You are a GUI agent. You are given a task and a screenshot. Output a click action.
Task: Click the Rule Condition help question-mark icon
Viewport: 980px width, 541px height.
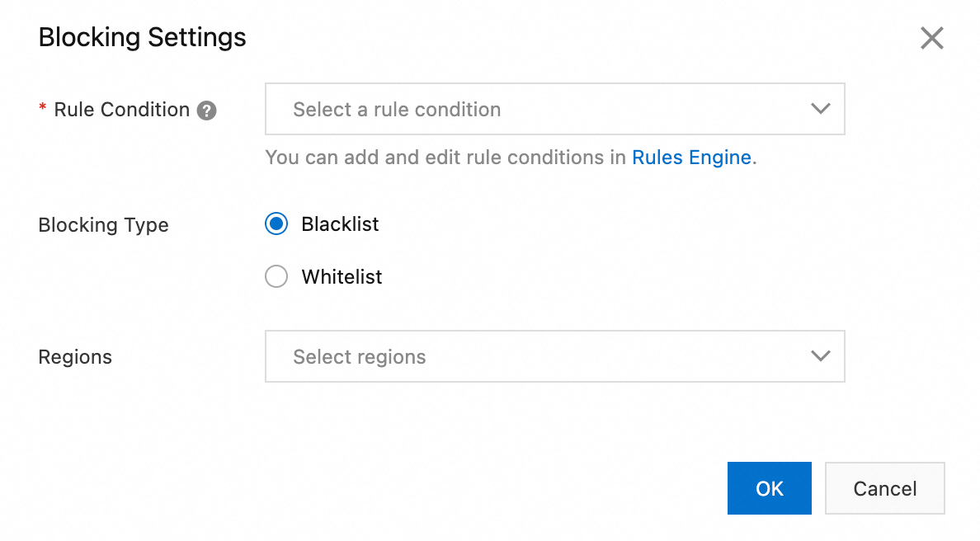(207, 111)
